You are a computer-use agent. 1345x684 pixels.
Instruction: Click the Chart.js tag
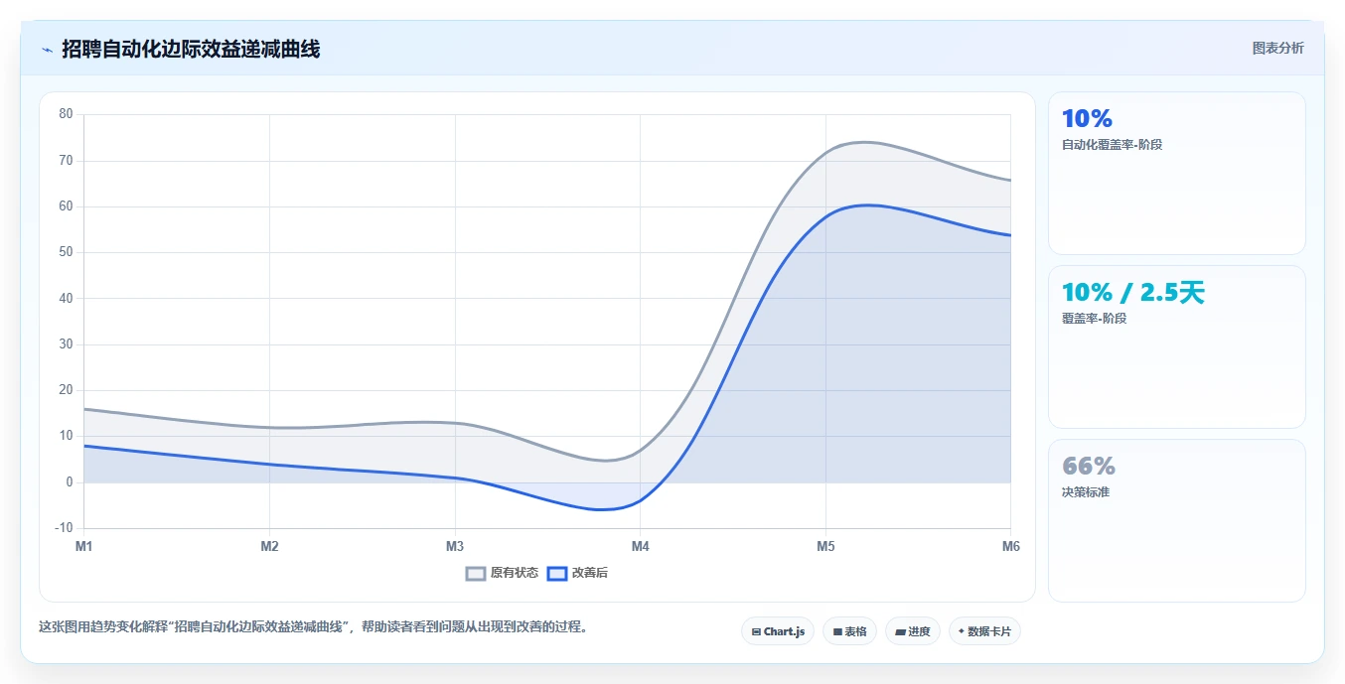[778, 631]
